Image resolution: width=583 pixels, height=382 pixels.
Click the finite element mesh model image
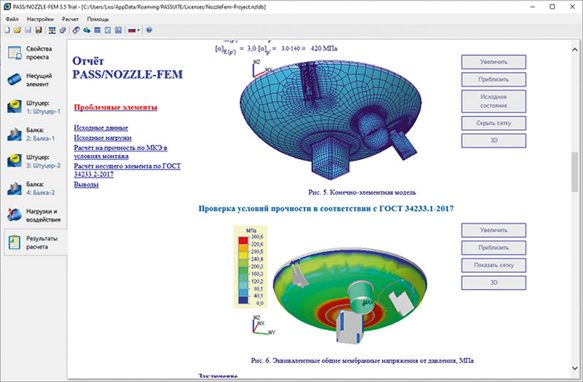[x=331, y=119]
